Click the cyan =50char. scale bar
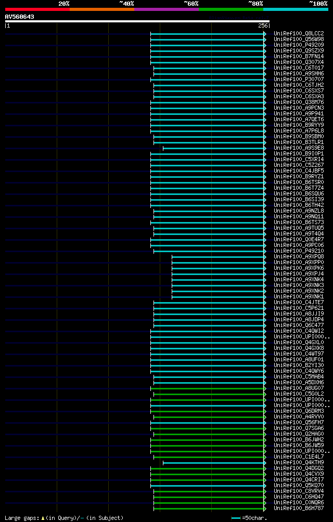This screenshot has height=522, width=333. click(x=236, y=518)
